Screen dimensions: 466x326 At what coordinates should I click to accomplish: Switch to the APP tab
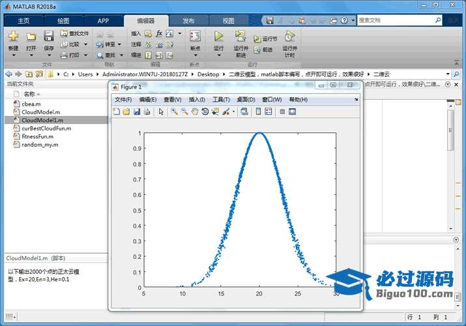pos(103,21)
